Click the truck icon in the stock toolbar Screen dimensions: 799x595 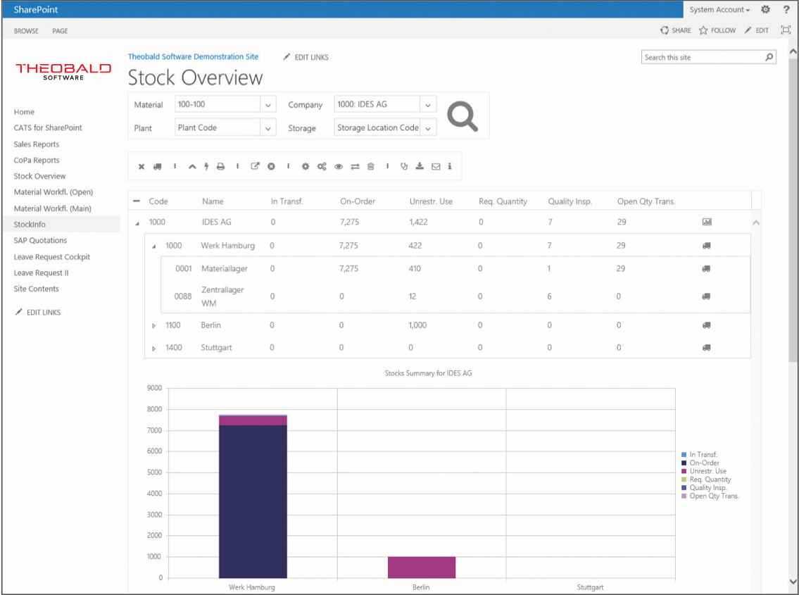[158, 166]
